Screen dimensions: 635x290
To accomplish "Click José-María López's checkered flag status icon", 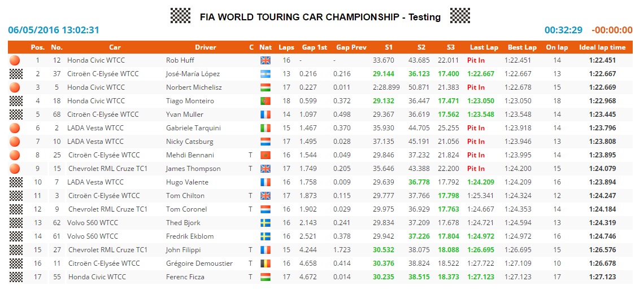I will click(x=15, y=74).
